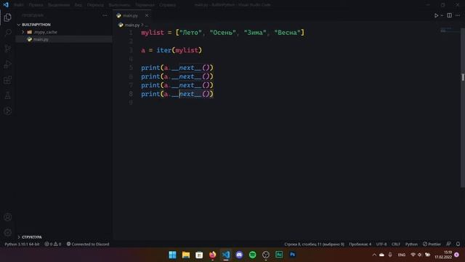Open the Вид menu
The height and width of the screenshot is (262, 465).
78,5
